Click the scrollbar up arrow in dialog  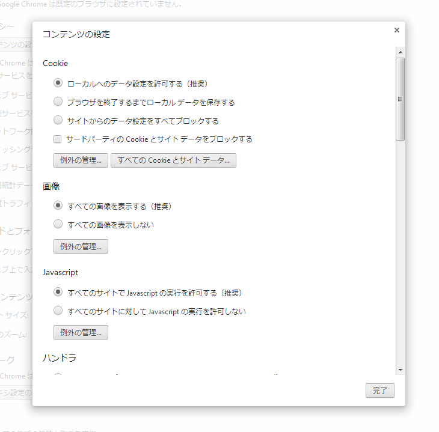(400, 52)
